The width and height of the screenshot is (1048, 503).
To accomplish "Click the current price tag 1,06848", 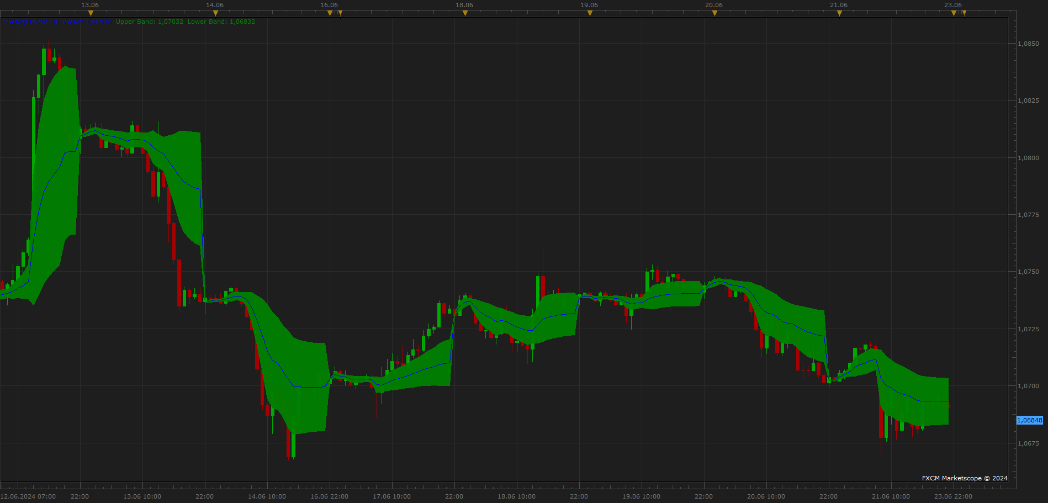I will click(1030, 420).
